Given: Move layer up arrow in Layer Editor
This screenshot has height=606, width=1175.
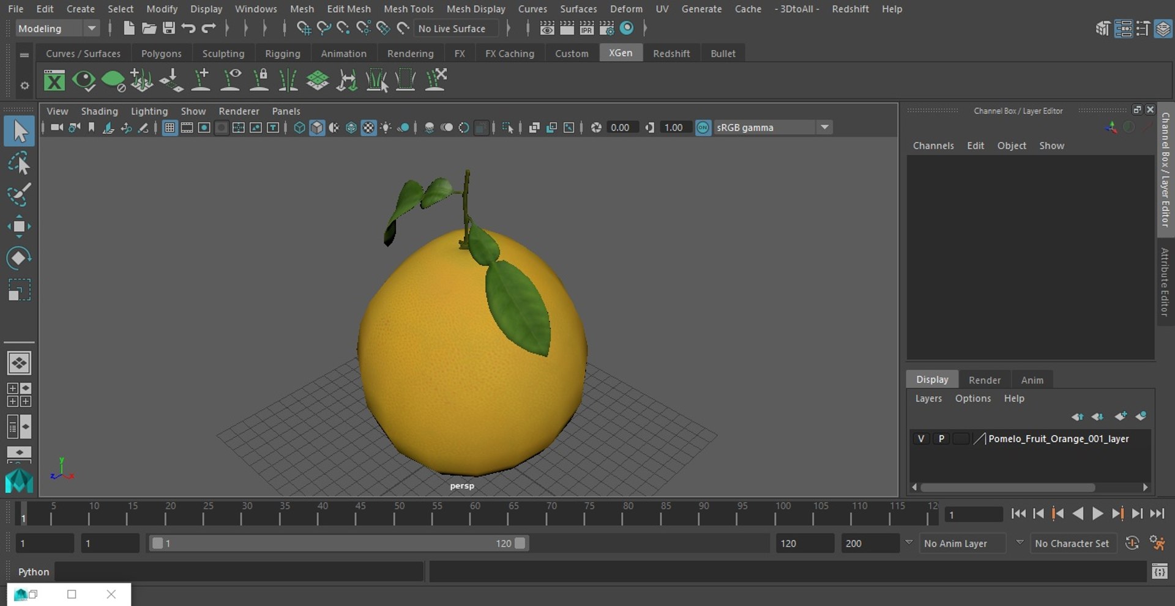Looking at the screenshot, I should pyautogui.click(x=1078, y=416).
